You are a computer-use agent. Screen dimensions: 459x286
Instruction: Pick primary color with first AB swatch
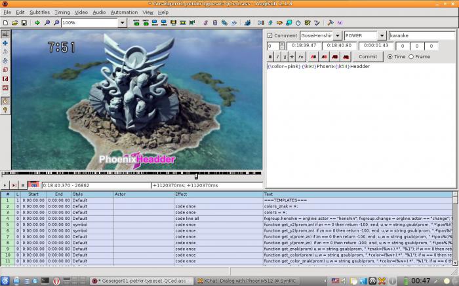[x=313, y=57]
